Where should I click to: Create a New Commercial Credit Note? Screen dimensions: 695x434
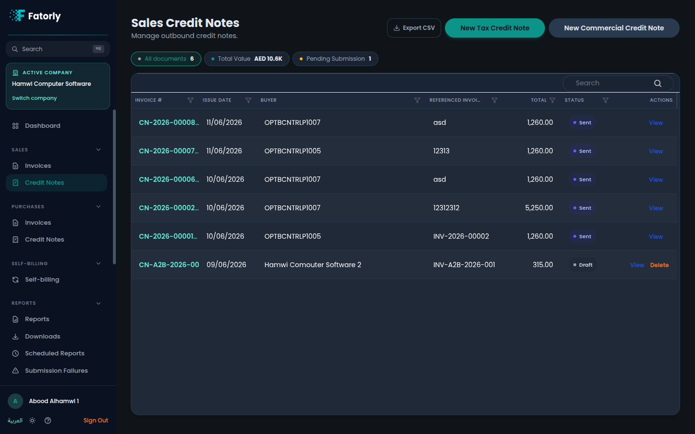(x=614, y=28)
